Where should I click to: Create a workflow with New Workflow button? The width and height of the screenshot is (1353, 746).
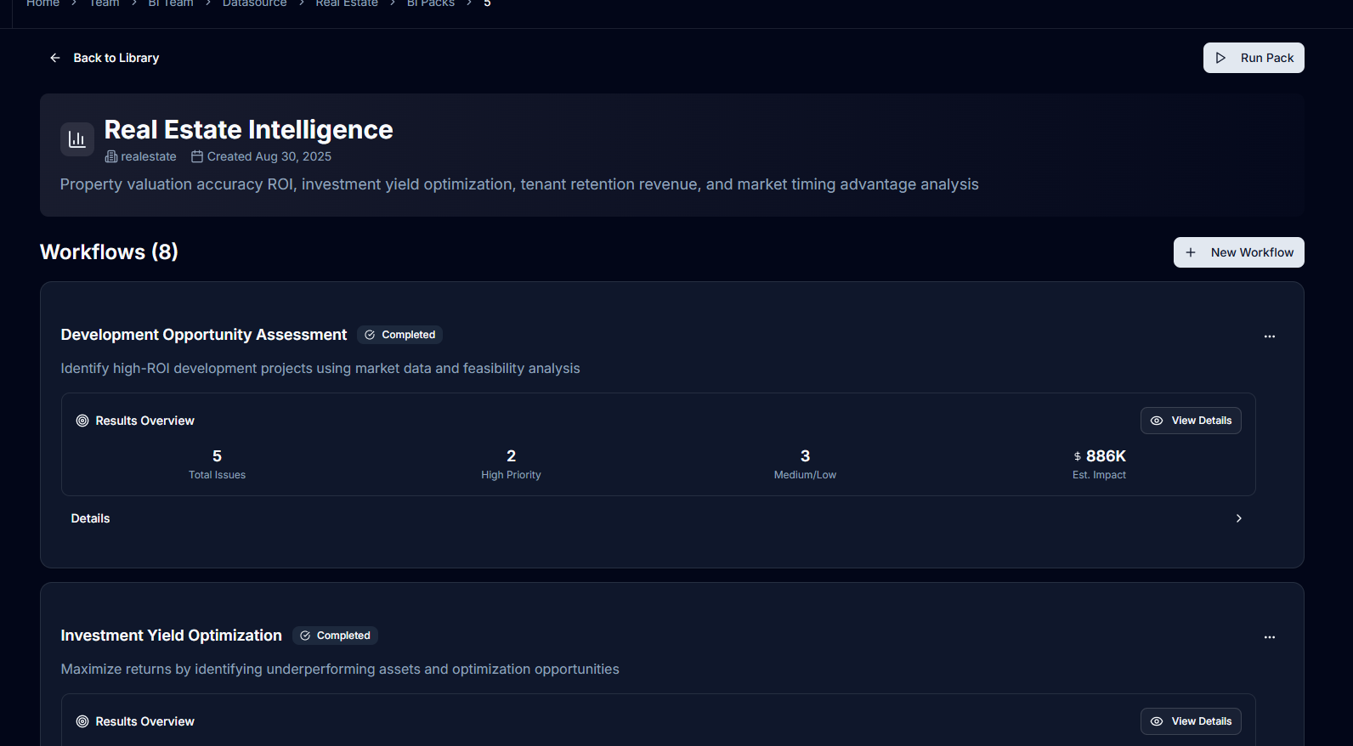1238,252
